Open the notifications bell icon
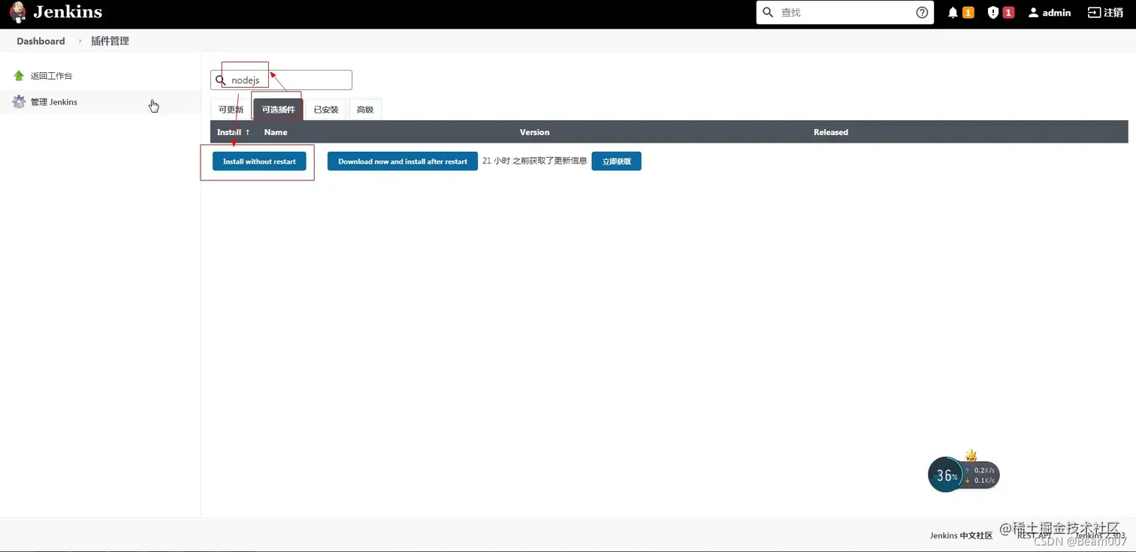The image size is (1136, 552). click(953, 13)
